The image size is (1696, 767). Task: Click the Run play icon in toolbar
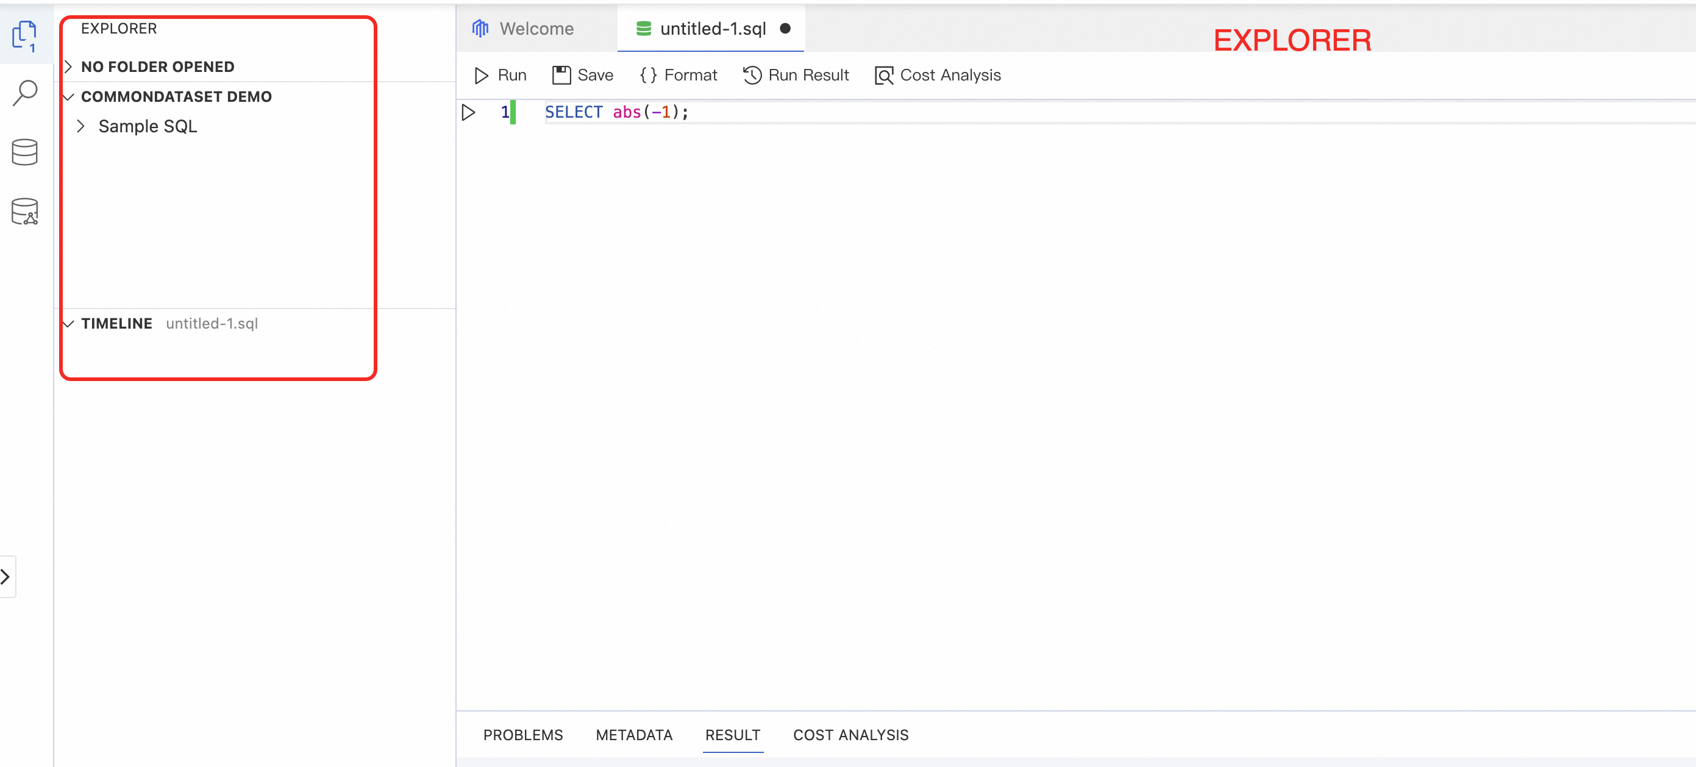click(x=481, y=76)
